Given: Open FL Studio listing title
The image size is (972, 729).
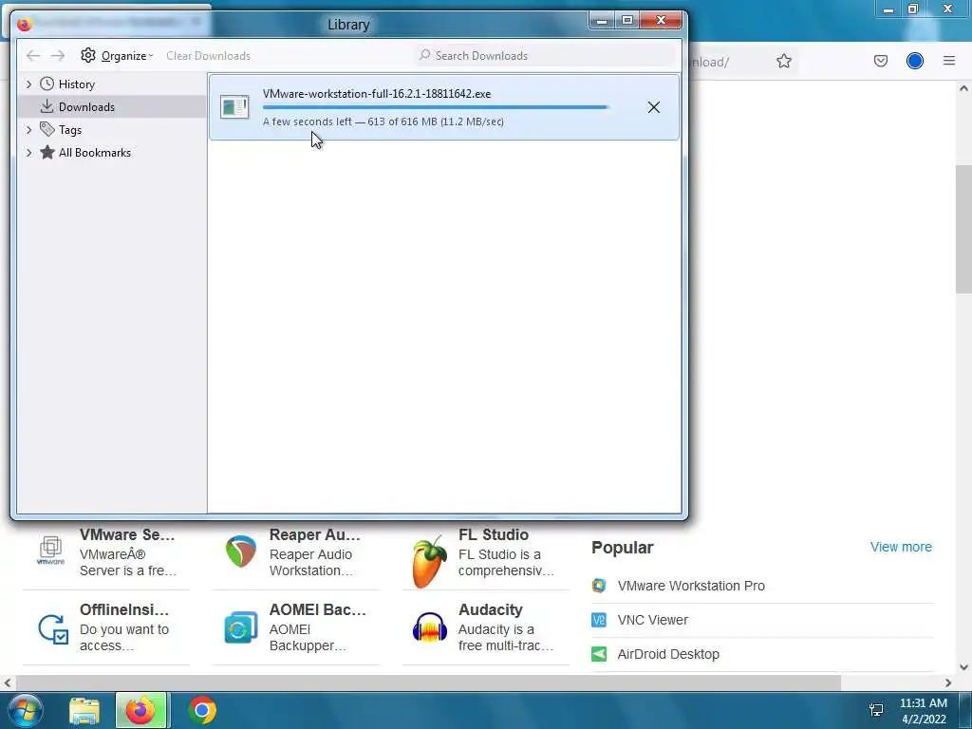Looking at the screenshot, I should pyautogui.click(x=494, y=534).
